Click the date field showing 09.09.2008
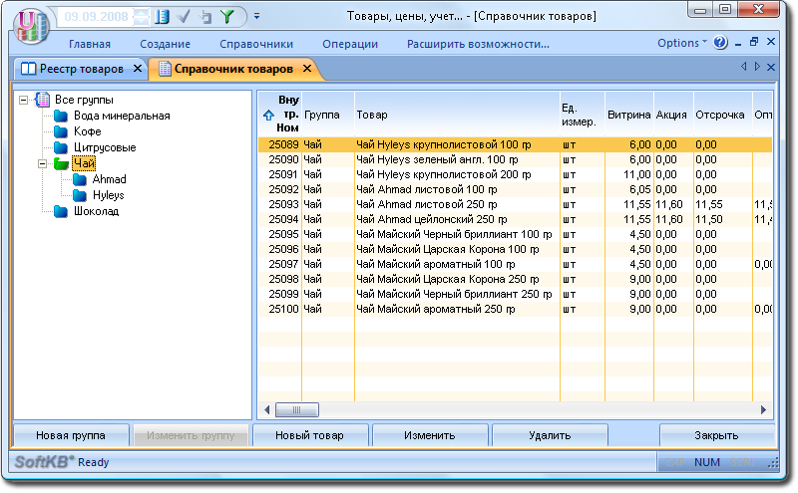 [x=96, y=17]
